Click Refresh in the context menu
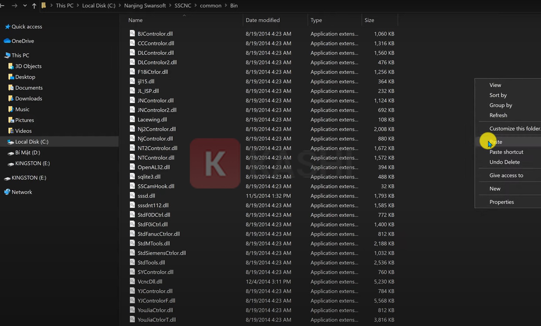Viewport: 541px width, 326px height. (x=498, y=115)
